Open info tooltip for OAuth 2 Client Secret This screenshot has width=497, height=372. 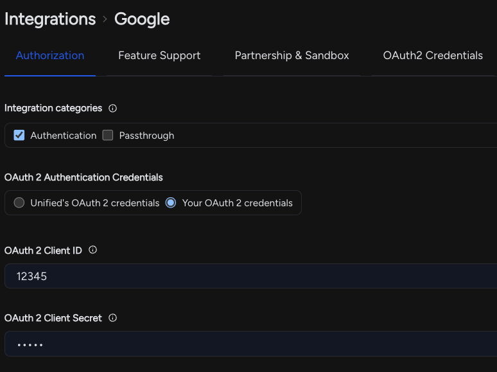tap(113, 318)
